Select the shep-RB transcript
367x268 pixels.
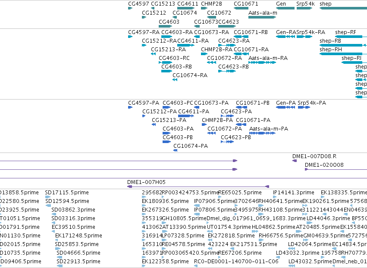(343, 45)
